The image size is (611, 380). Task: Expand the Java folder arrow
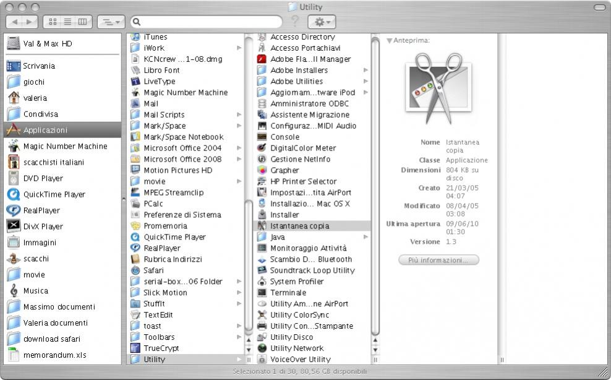point(365,237)
